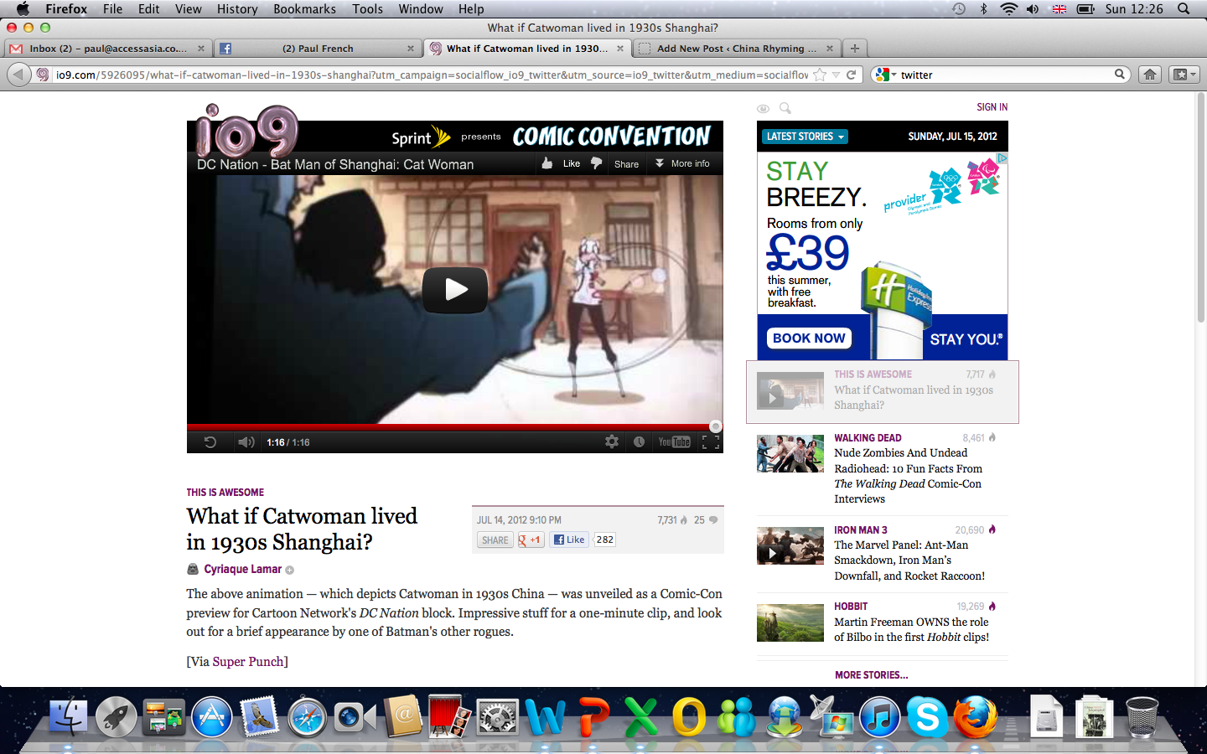The image size is (1207, 754).
Task: Click the Book Now ad button
Action: click(x=809, y=338)
